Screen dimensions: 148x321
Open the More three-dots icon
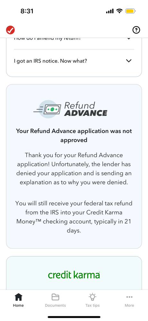129,297
